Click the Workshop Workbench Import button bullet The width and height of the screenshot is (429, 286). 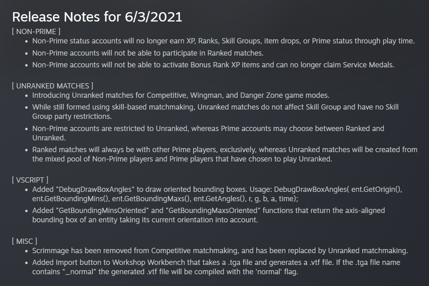click(x=216, y=267)
